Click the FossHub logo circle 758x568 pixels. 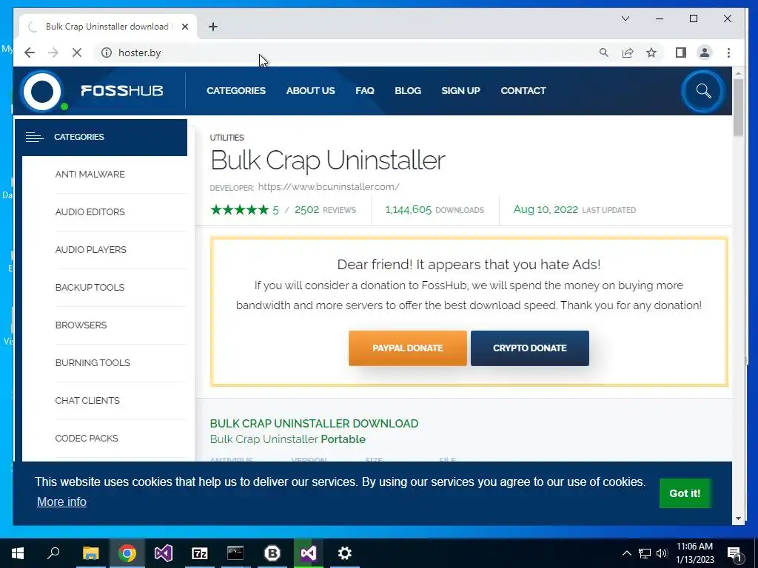[x=42, y=91]
